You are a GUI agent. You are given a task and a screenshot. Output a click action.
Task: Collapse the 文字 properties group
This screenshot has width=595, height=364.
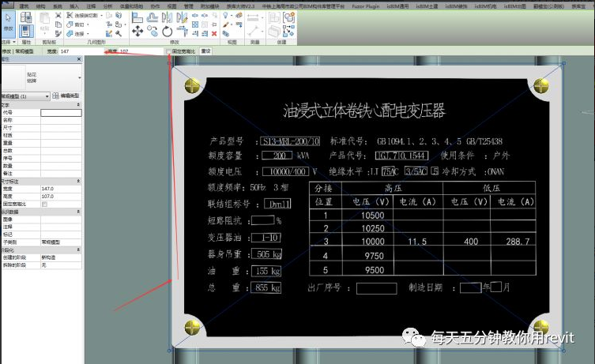[x=78, y=105]
